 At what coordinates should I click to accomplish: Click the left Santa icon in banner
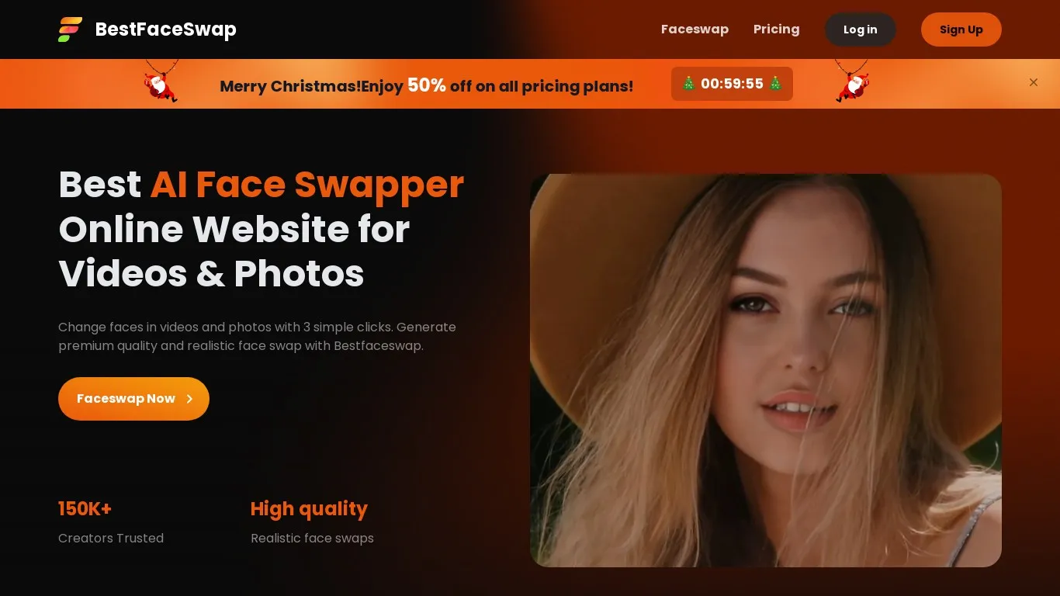point(161,81)
